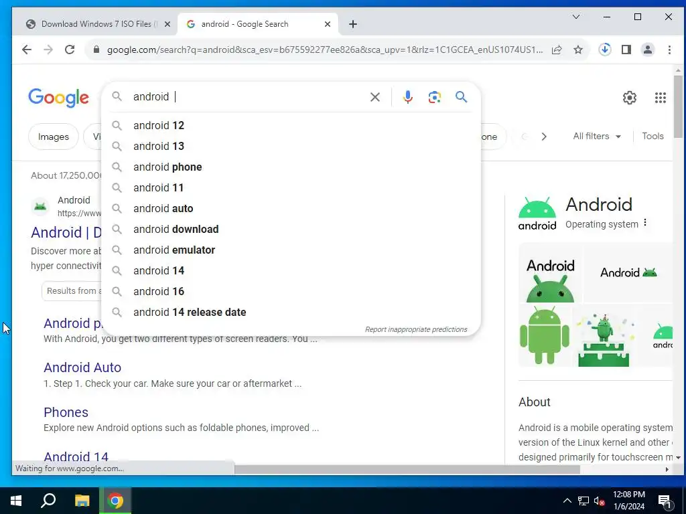Toggle the browser side panel icon
Image resolution: width=686 pixels, height=514 pixels.
click(x=626, y=50)
